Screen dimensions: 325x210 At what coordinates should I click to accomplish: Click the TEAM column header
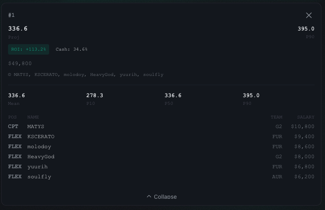276,117
